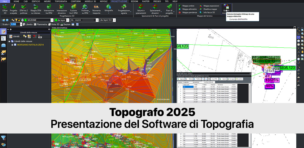
Task: Click the Planimetria view button
Action: [x=40, y=24]
